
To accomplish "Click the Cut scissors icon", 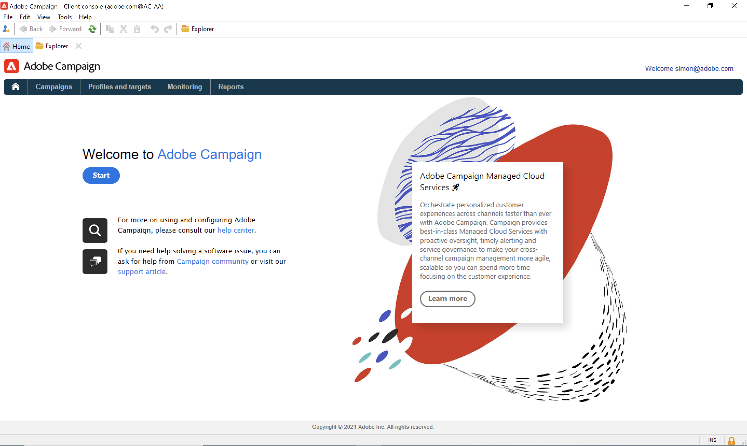I will pyautogui.click(x=124, y=29).
